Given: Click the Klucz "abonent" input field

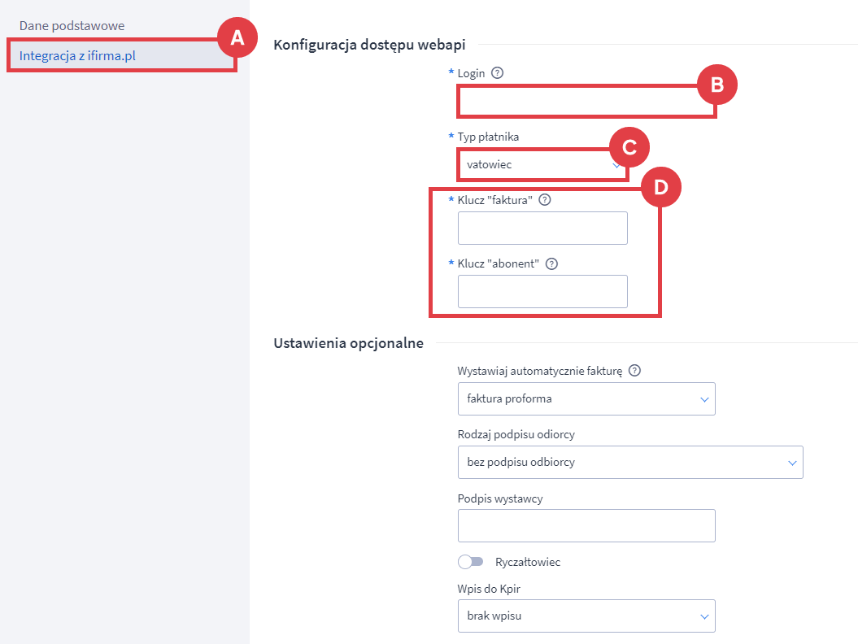Looking at the screenshot, I should click(542, 292).
